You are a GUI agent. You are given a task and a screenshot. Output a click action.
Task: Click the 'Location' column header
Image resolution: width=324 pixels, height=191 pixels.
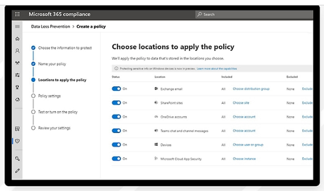tap(160, 77)
